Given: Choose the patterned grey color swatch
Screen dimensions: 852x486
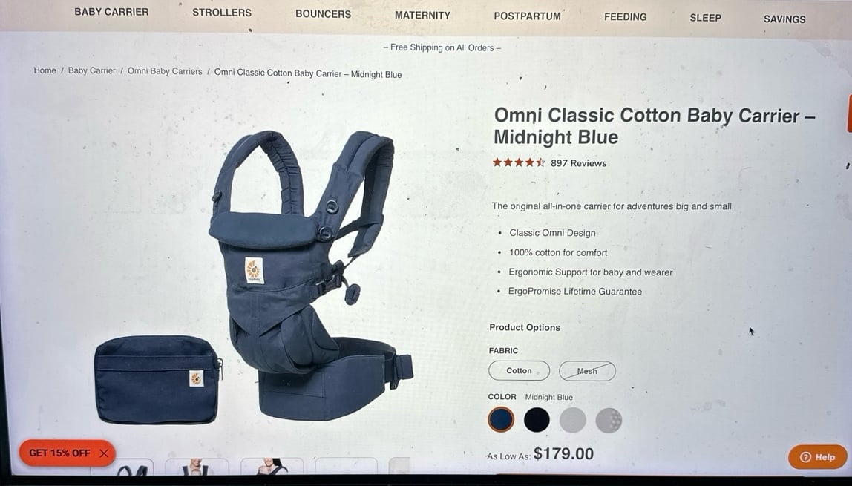Looking at the screenshot, I should pos(609,420).
